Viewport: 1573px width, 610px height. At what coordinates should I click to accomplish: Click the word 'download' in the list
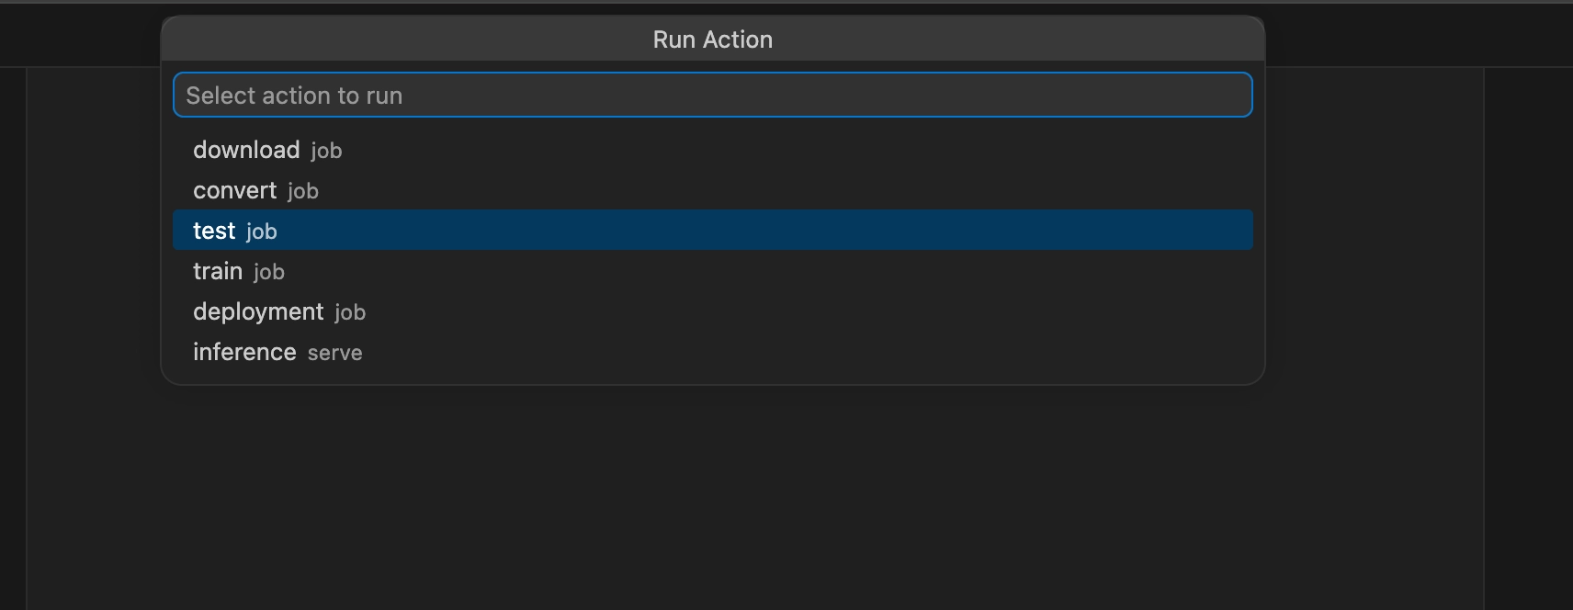[246, 150]
